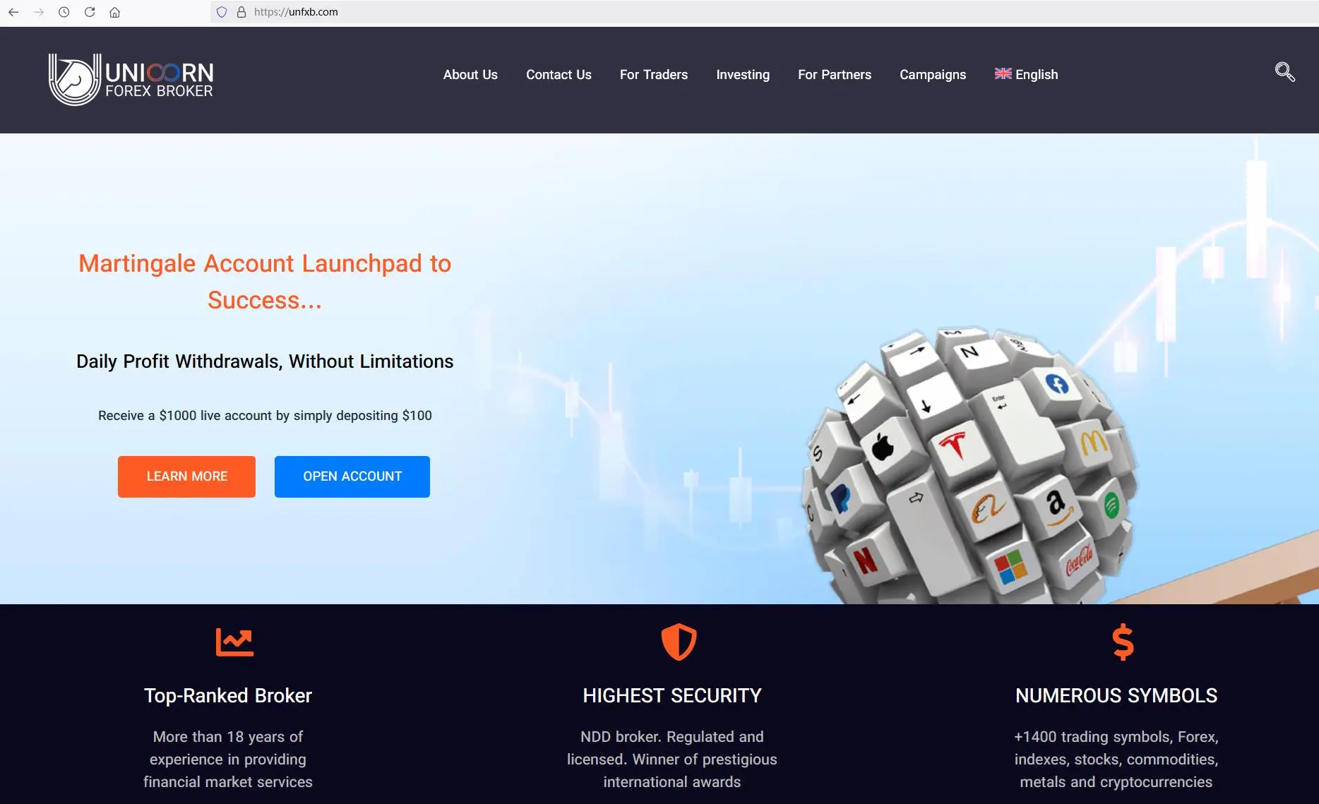Click the browser forward arrow
This screenshot has height=804, width=1319.
(x=39, y=12)
